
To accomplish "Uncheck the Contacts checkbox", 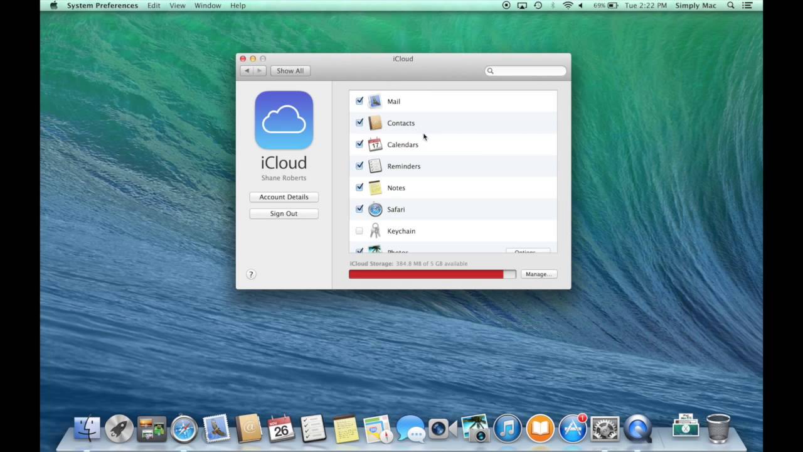I will 359,122.
